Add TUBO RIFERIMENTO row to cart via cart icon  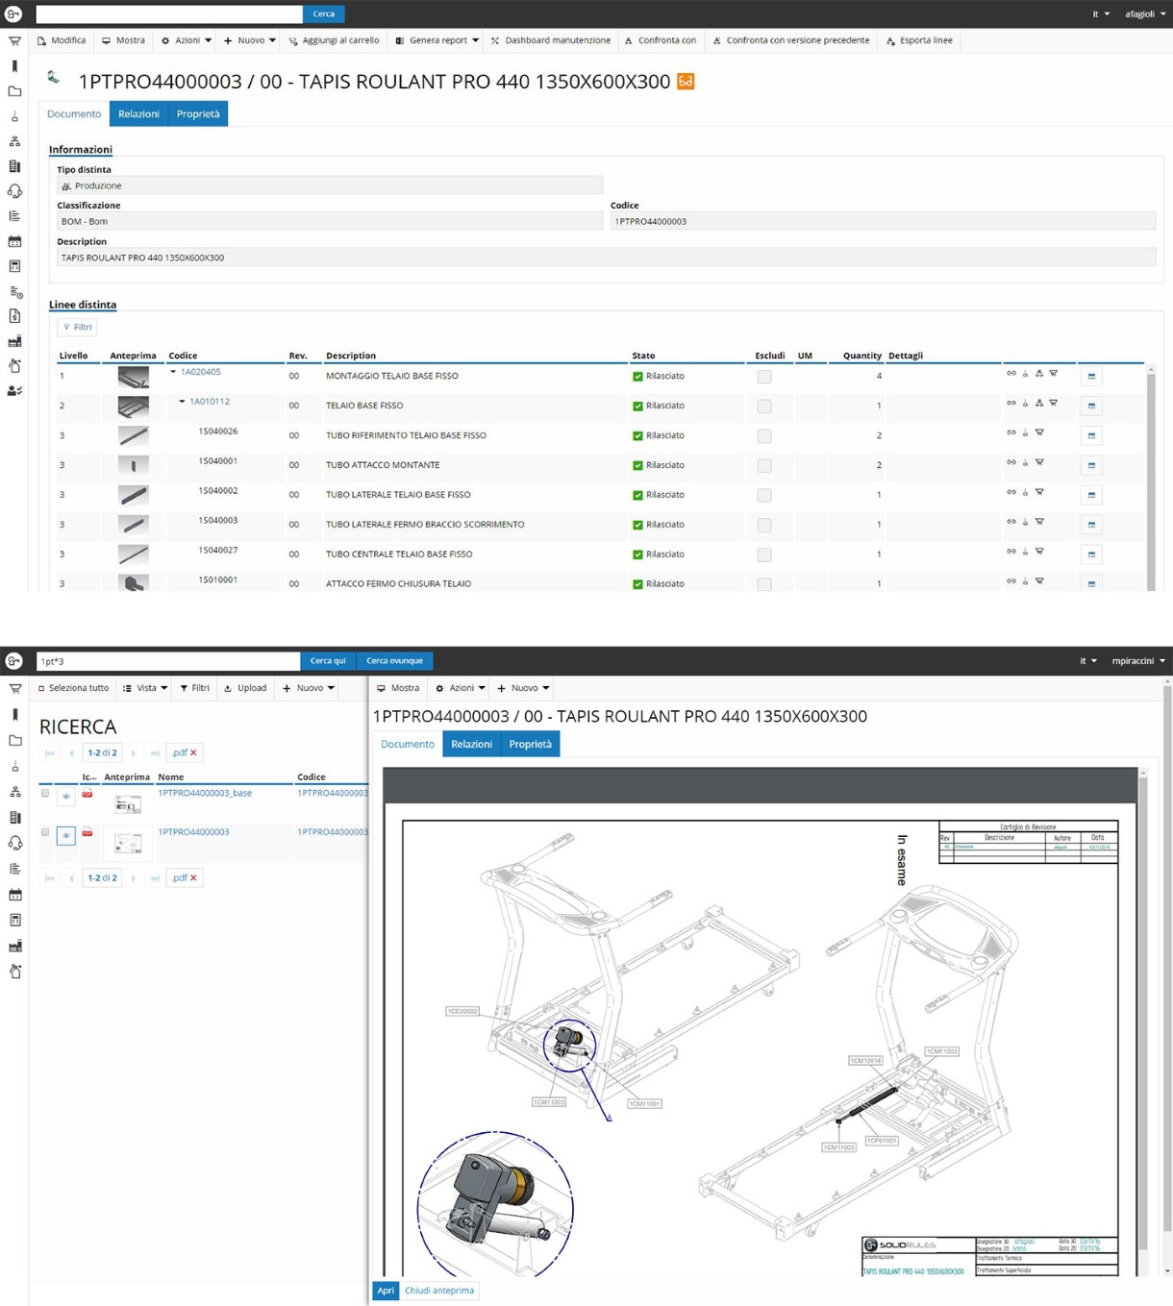pyautogui.click(x=1039, y=432)
